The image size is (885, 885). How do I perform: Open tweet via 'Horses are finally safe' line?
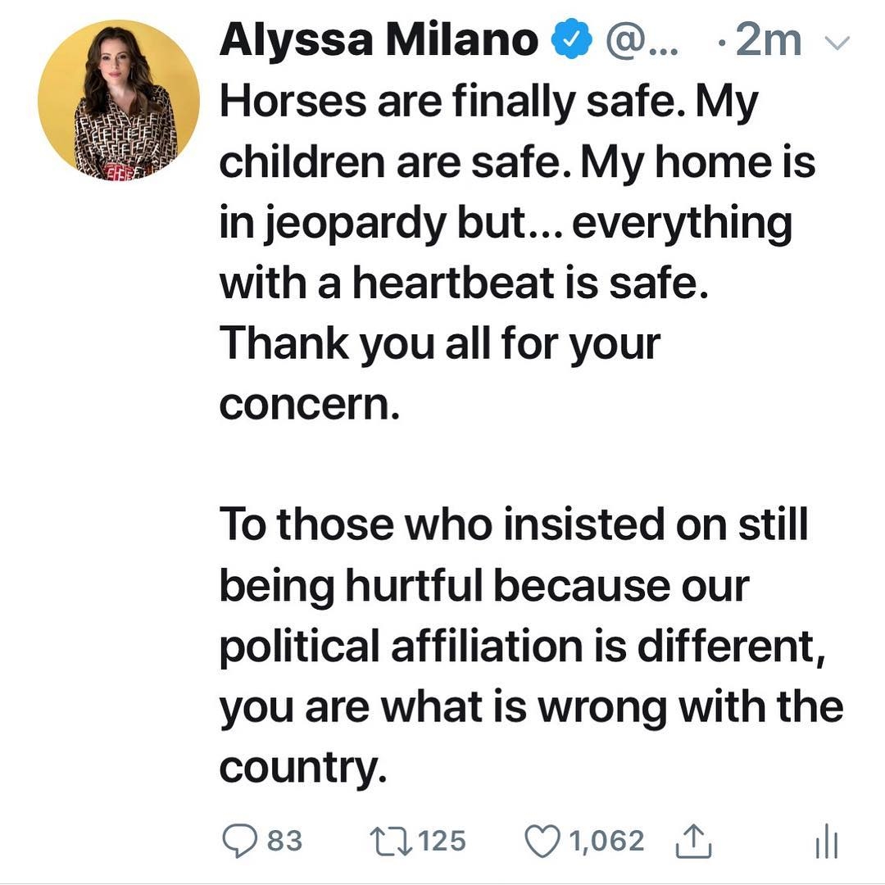[x=488, y=102]
